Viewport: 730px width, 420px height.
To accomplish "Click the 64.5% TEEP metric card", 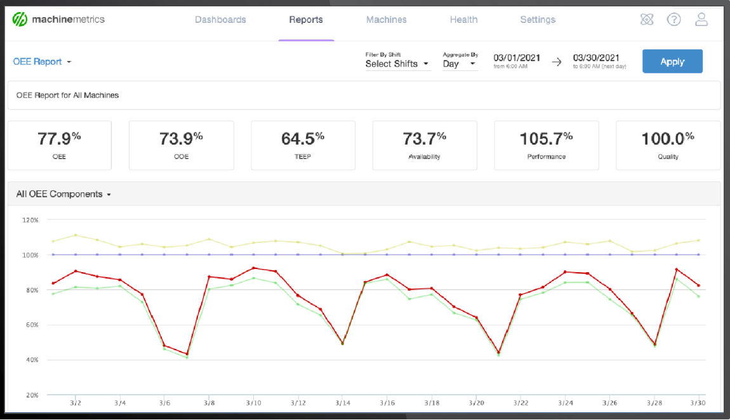I will pos(303,145).
